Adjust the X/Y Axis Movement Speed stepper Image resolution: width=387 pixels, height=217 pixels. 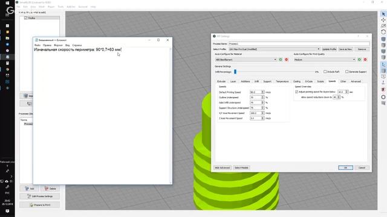(x=262, y=113)
